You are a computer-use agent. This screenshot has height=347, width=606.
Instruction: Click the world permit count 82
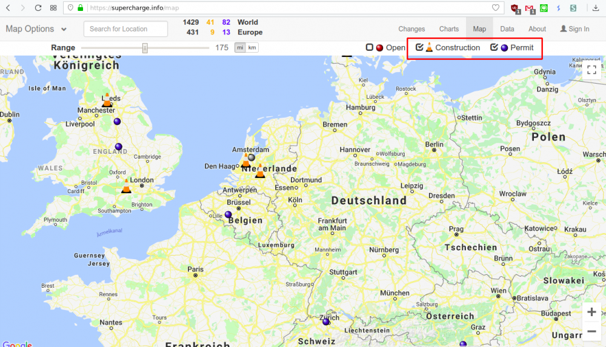(x=226, y=22)
